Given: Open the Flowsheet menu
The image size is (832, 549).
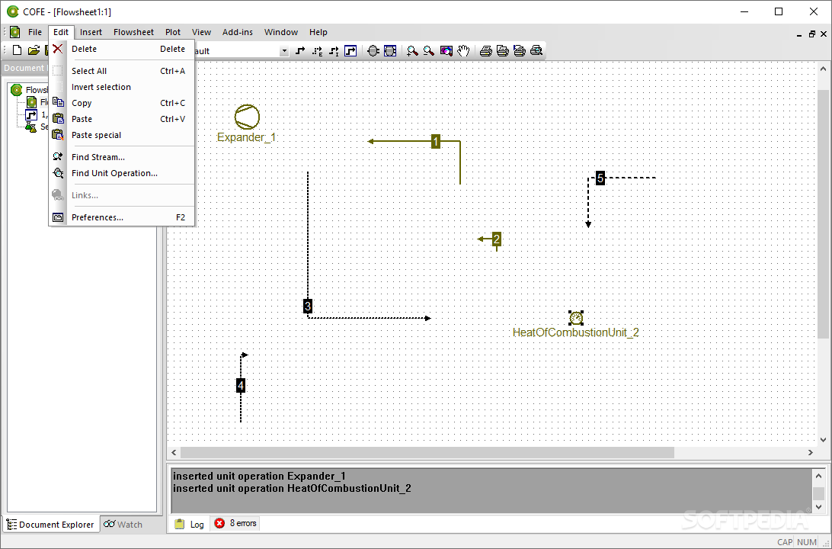Looking at the screenshot, I should point(134,32).
